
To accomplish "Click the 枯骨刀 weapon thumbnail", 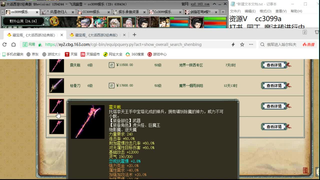I will click(56, 85).
